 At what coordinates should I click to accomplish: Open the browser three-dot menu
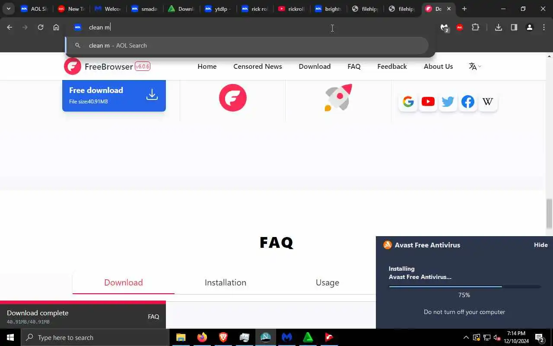click(544, 27)
